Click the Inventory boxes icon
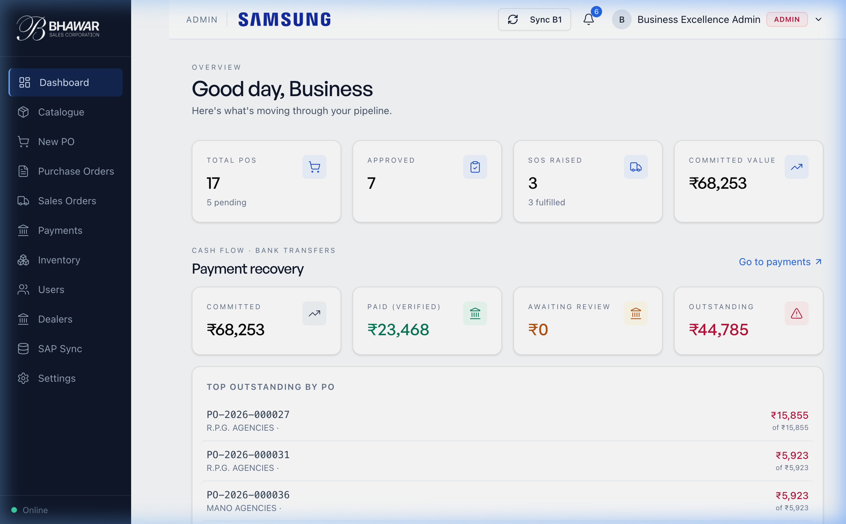 coord(23,260)
